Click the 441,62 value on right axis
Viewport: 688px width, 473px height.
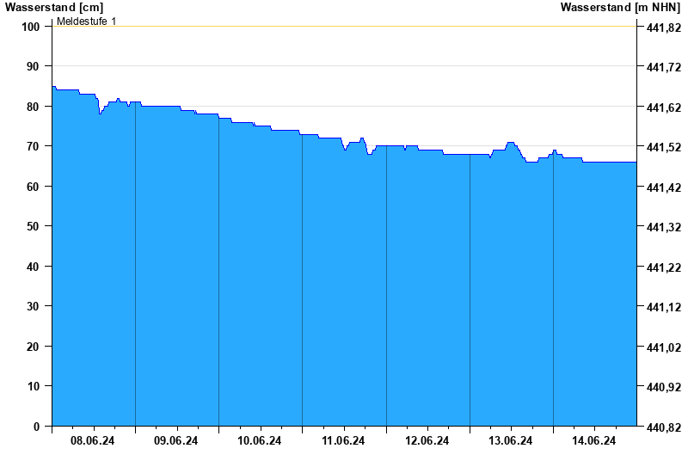pos(664,107)
